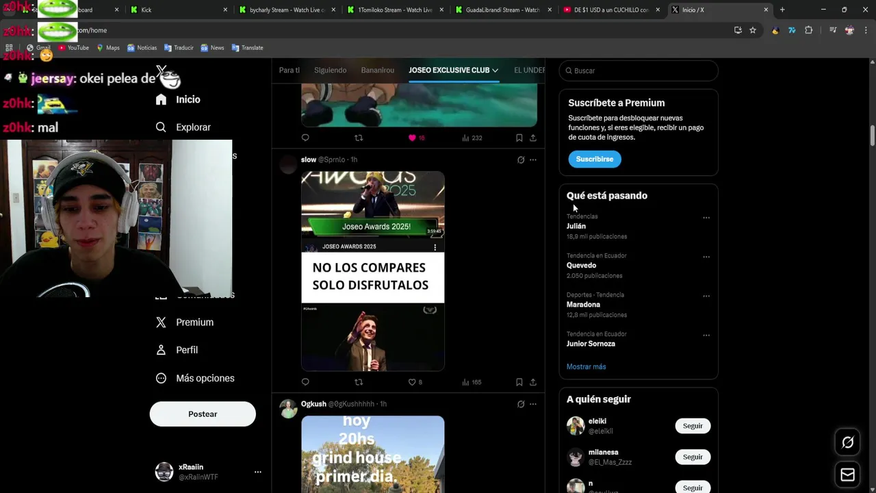Open more options on slow's post
This screenshot has width=876, height=493.
point(533,160)
